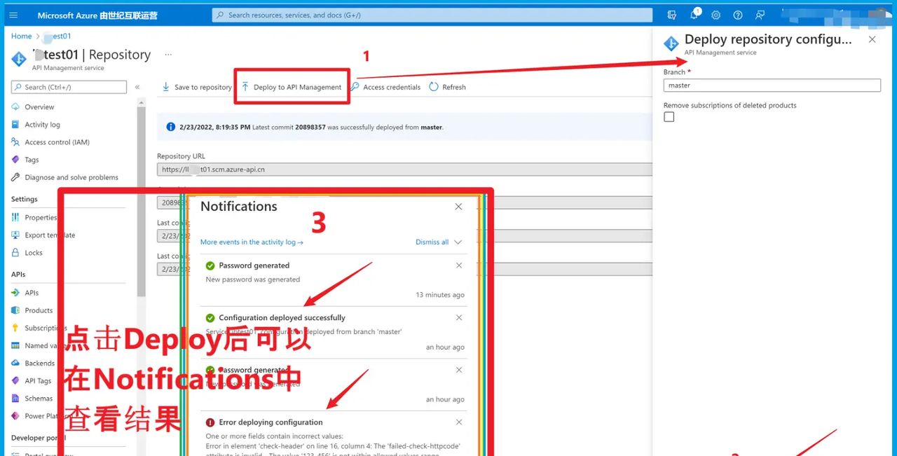Open the feedback icon in header
The width and height of the screenshot is (897, 456).
coord(760,15)
